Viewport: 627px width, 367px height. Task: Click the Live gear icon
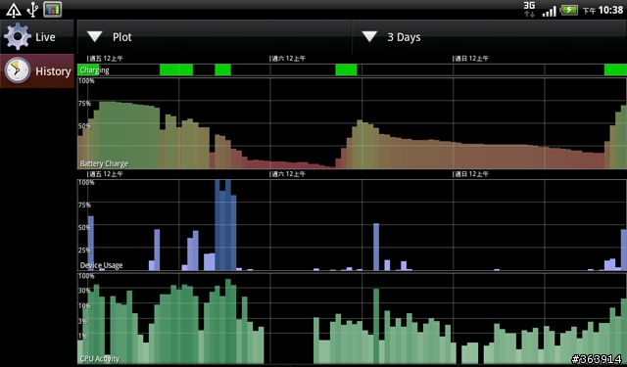pos(18,37)
